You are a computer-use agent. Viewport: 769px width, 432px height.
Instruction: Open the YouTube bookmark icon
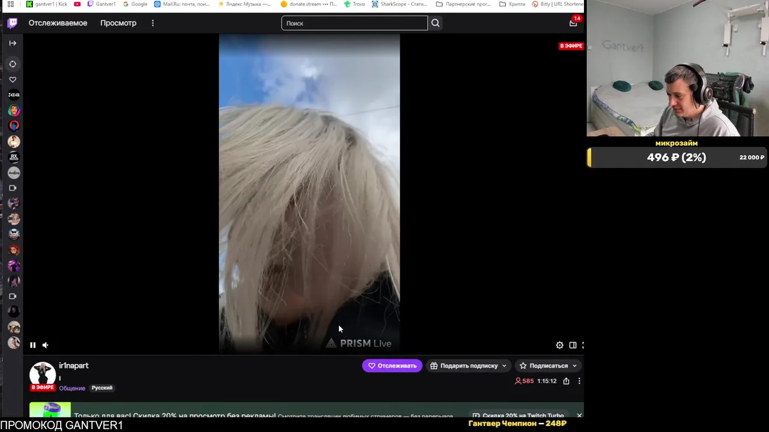[x=77, y=4]
